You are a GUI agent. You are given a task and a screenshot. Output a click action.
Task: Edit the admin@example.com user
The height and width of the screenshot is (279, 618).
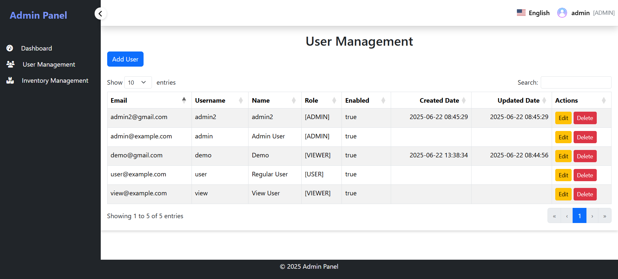coord(563,137)
